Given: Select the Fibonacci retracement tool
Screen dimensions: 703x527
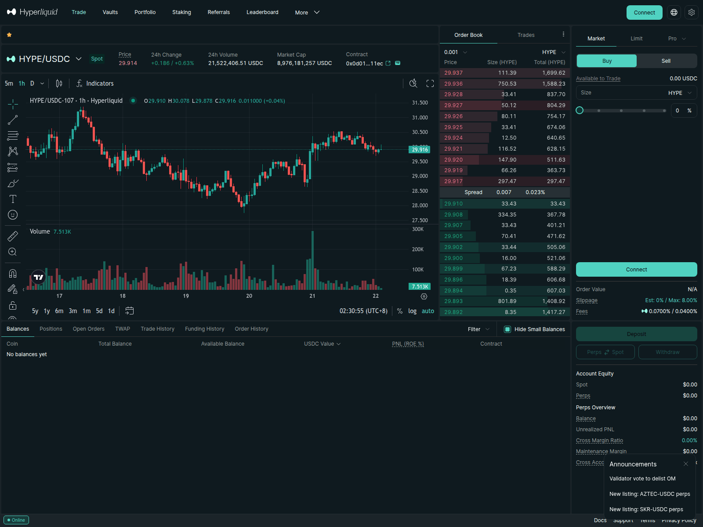Looking at the screenshot, I should [13, 136].
